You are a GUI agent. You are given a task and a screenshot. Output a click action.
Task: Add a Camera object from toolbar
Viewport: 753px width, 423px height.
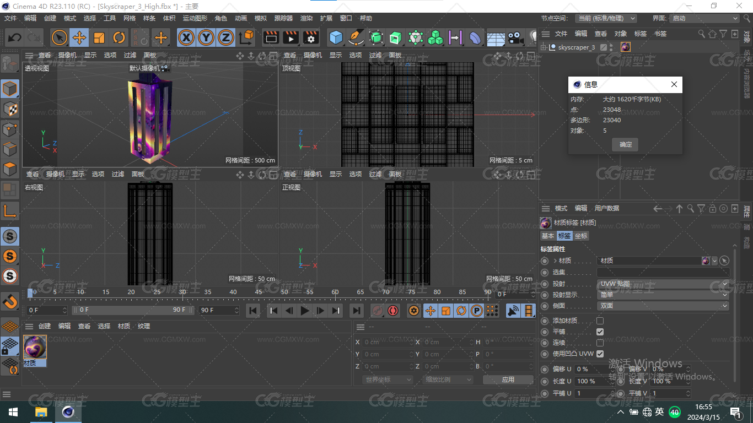pos(515,37)
